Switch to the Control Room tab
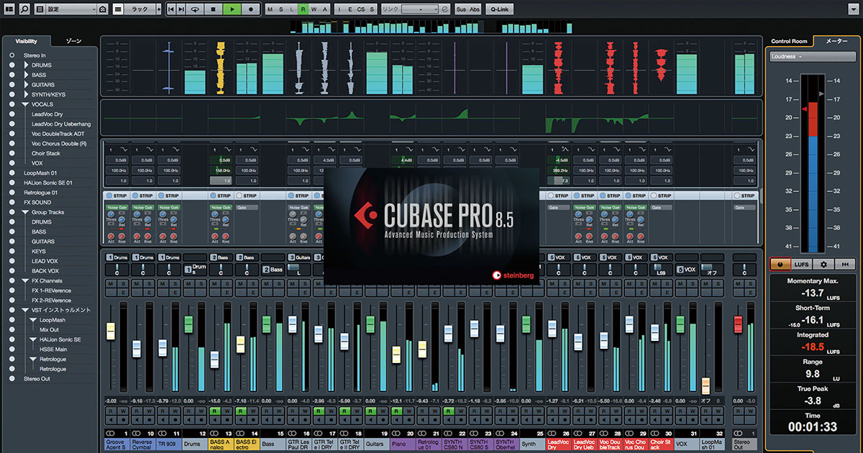 click(789, 42)
